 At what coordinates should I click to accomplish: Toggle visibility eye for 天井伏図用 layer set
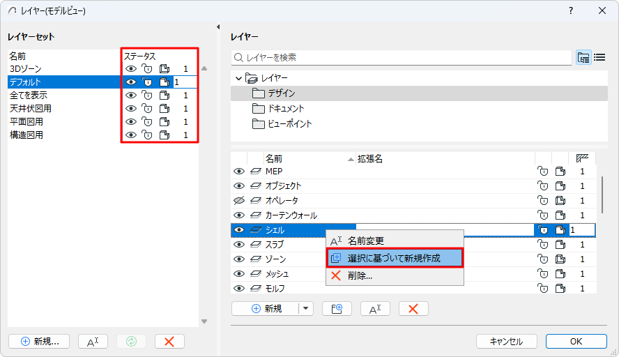pyautogui.click(x=130, y=109)
